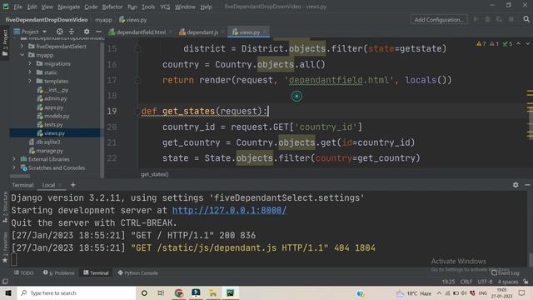This screenshot has width=533, height=300.
Task: Expand the migrations folder
Action: [x=30, y=63]
